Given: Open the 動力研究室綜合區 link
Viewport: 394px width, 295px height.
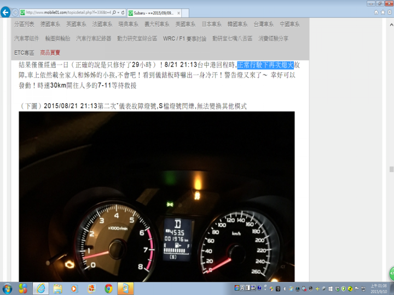Looking at the screenshot, I should click(x=137, y=38).
